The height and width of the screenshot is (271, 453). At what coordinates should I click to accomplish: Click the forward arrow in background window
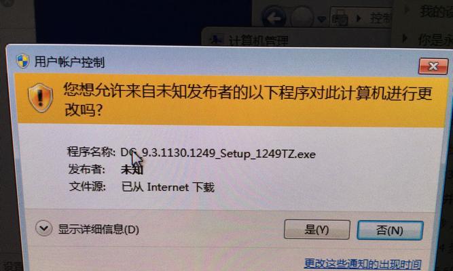point(302,18)
